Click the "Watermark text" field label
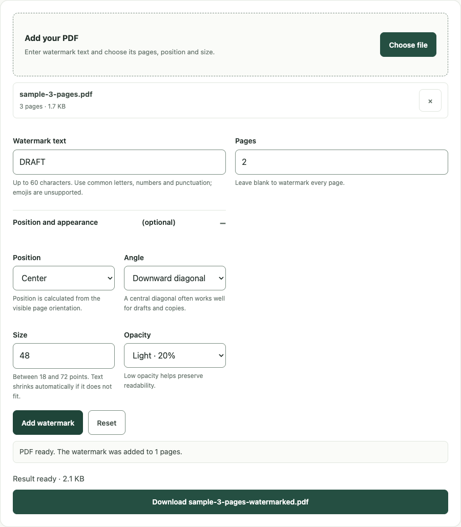 pos(39,141)
